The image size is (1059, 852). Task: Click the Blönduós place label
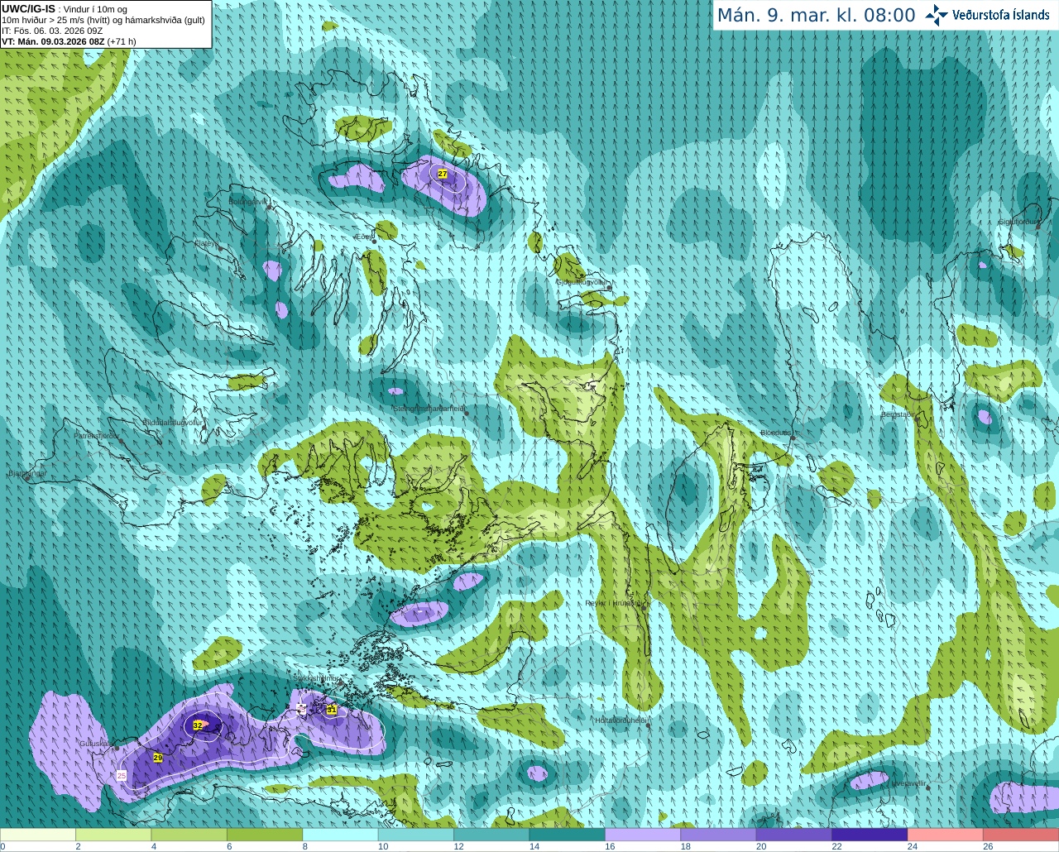776,433
